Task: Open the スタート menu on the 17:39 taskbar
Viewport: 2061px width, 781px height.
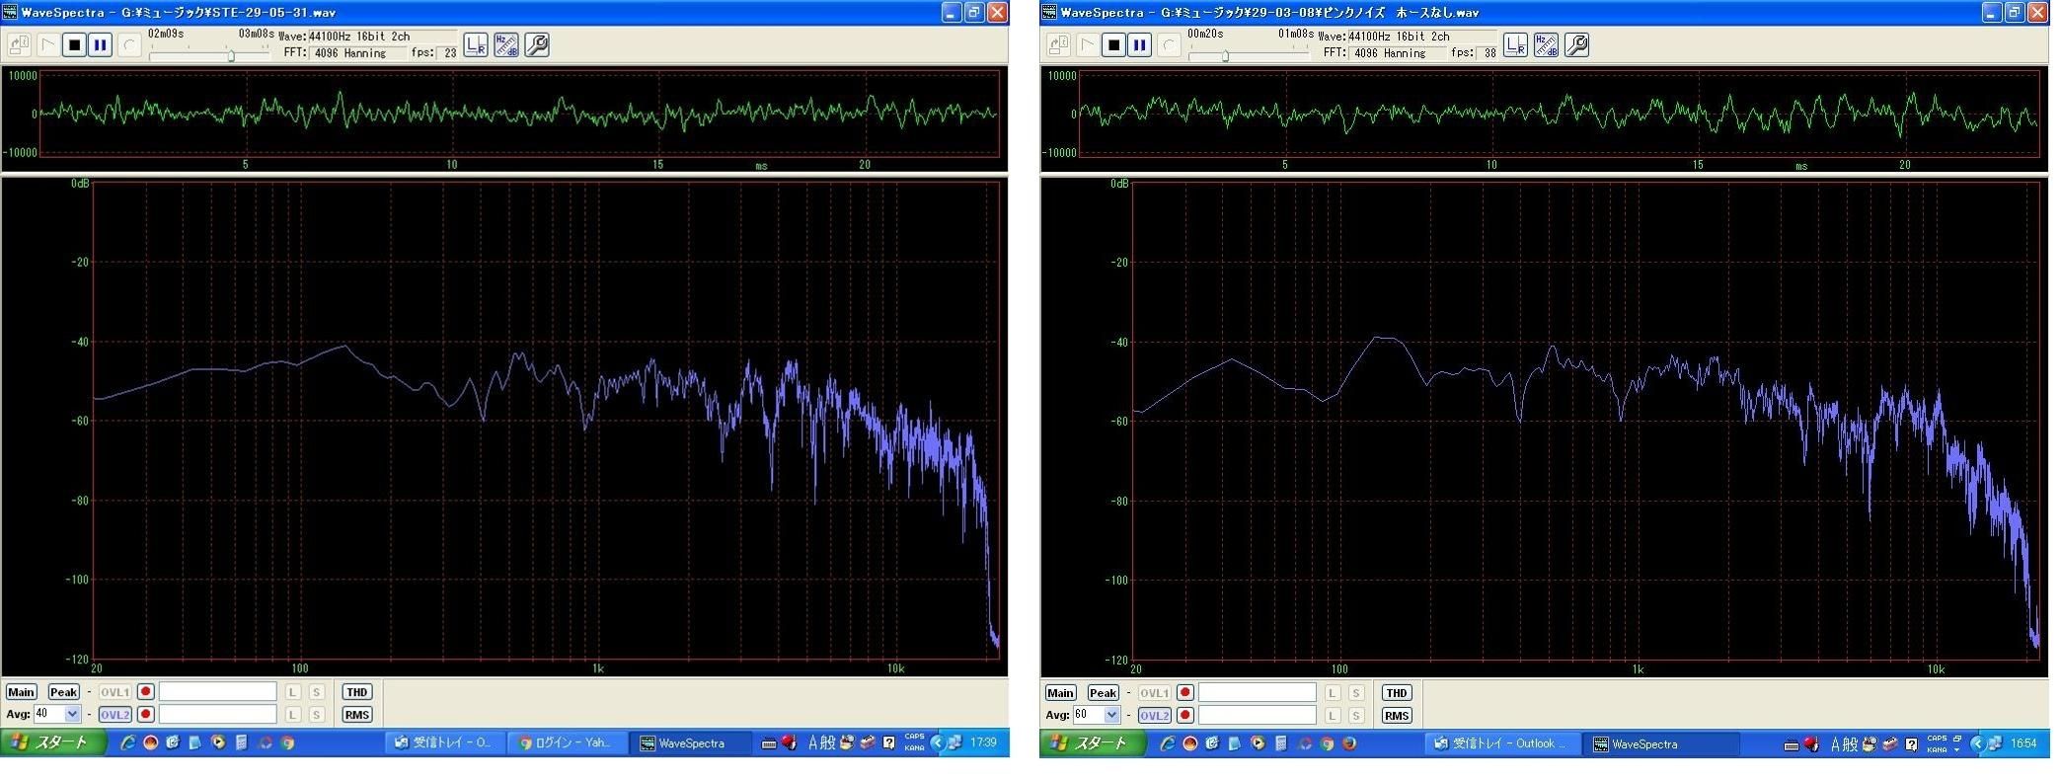Action: click(53, 742)
